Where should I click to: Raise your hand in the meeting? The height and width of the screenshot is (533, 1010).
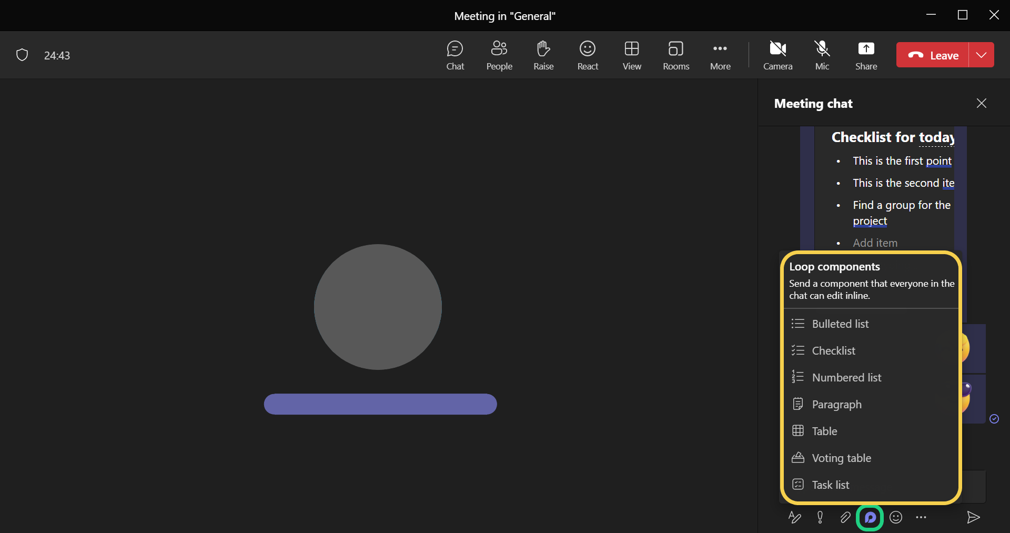click(543, 55)
